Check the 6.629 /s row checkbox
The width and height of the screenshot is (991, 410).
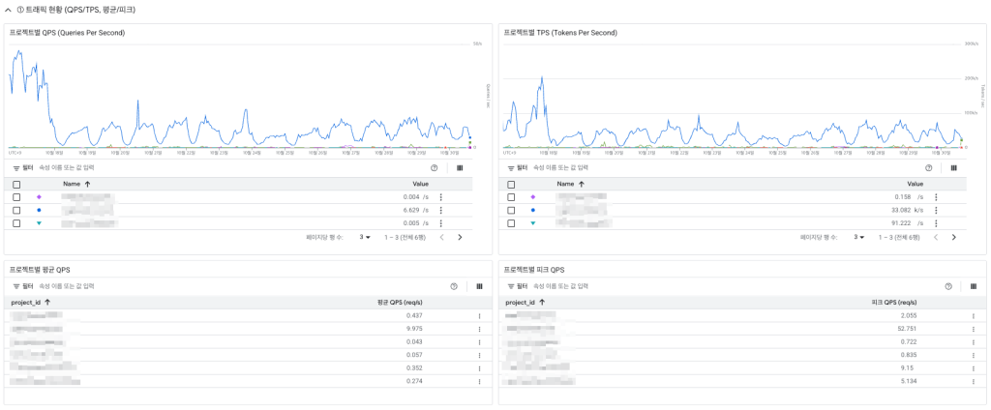tap(16, 210)
